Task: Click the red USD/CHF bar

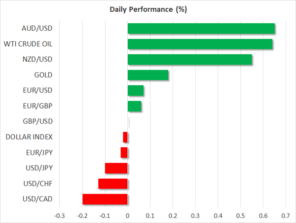Action: tap(113, 184)
